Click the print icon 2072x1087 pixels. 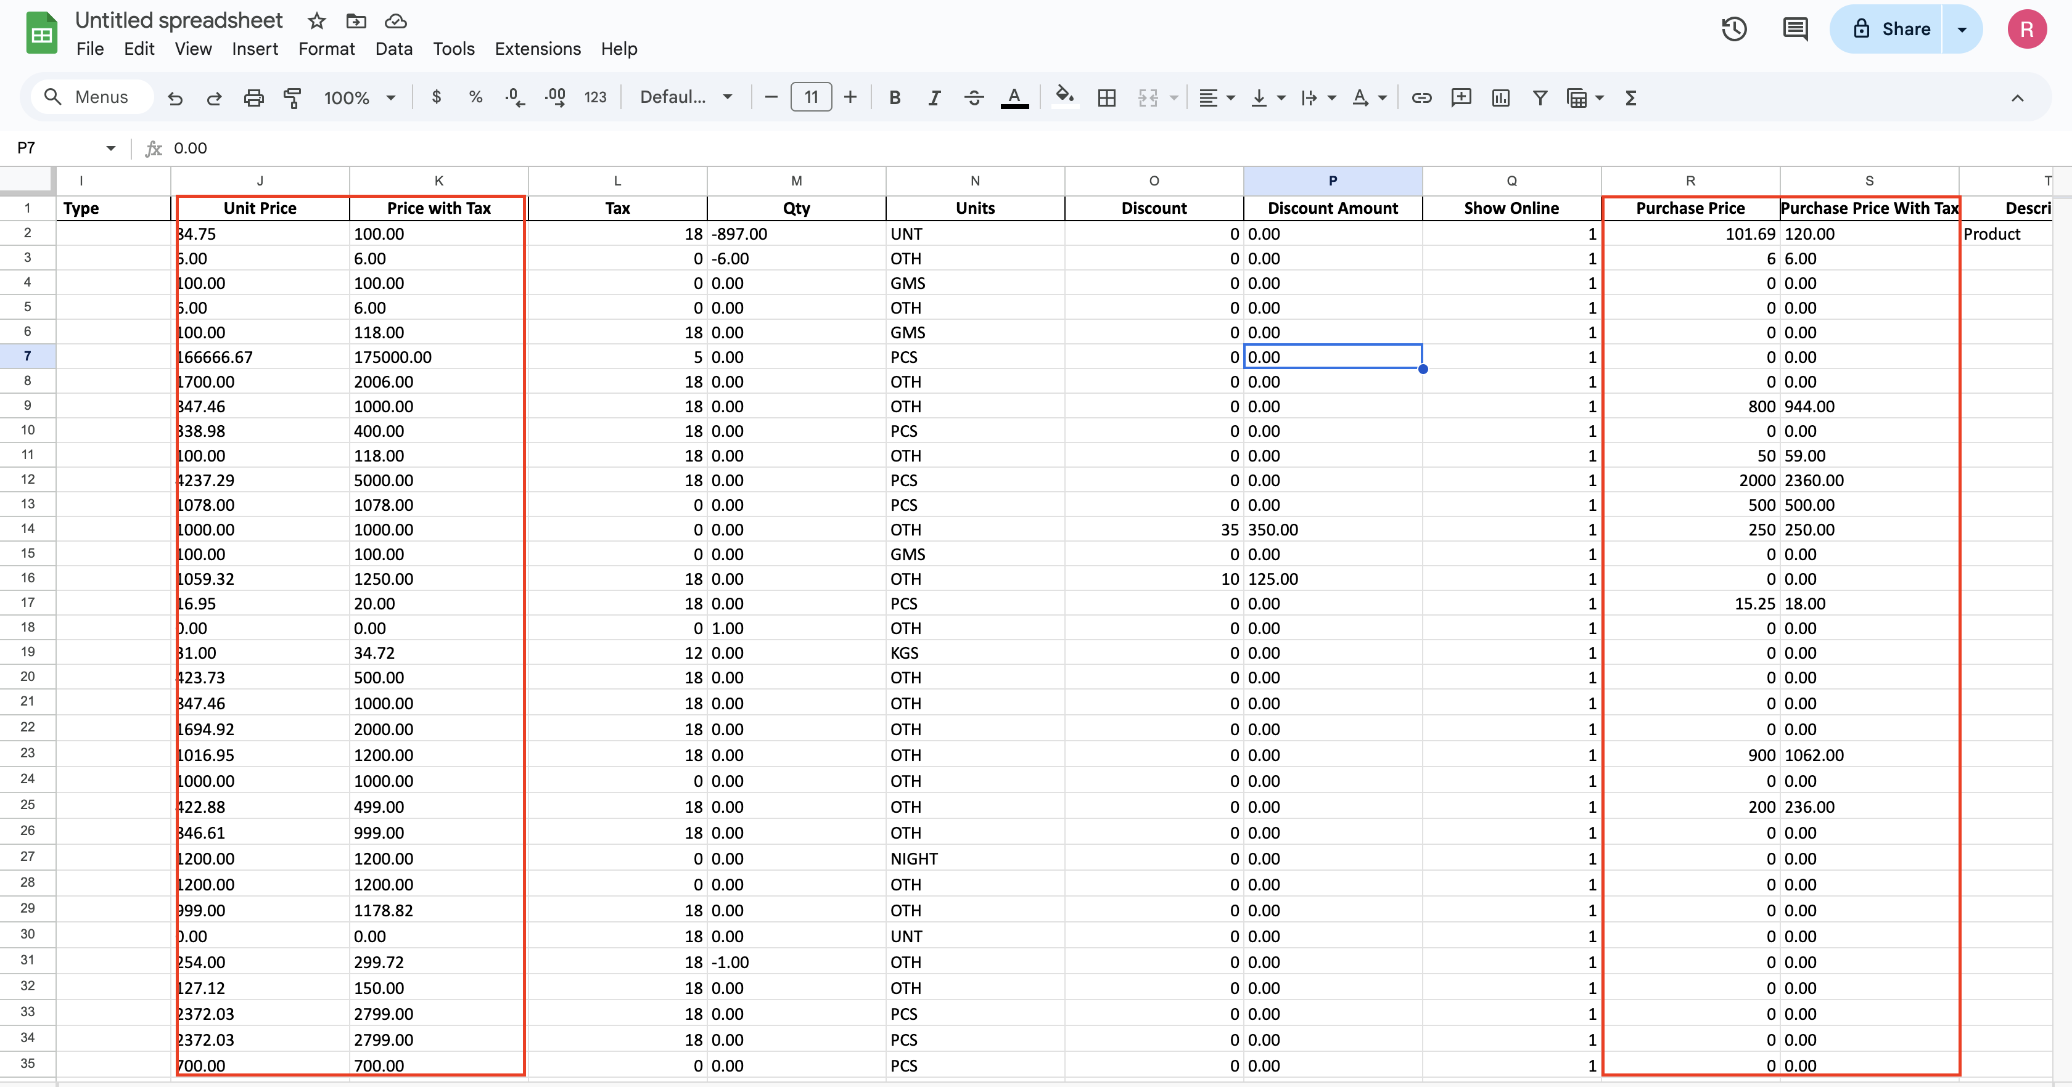click(253, 97)
